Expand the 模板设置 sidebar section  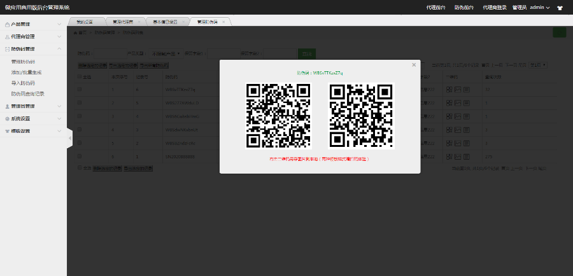click(33, 131)
